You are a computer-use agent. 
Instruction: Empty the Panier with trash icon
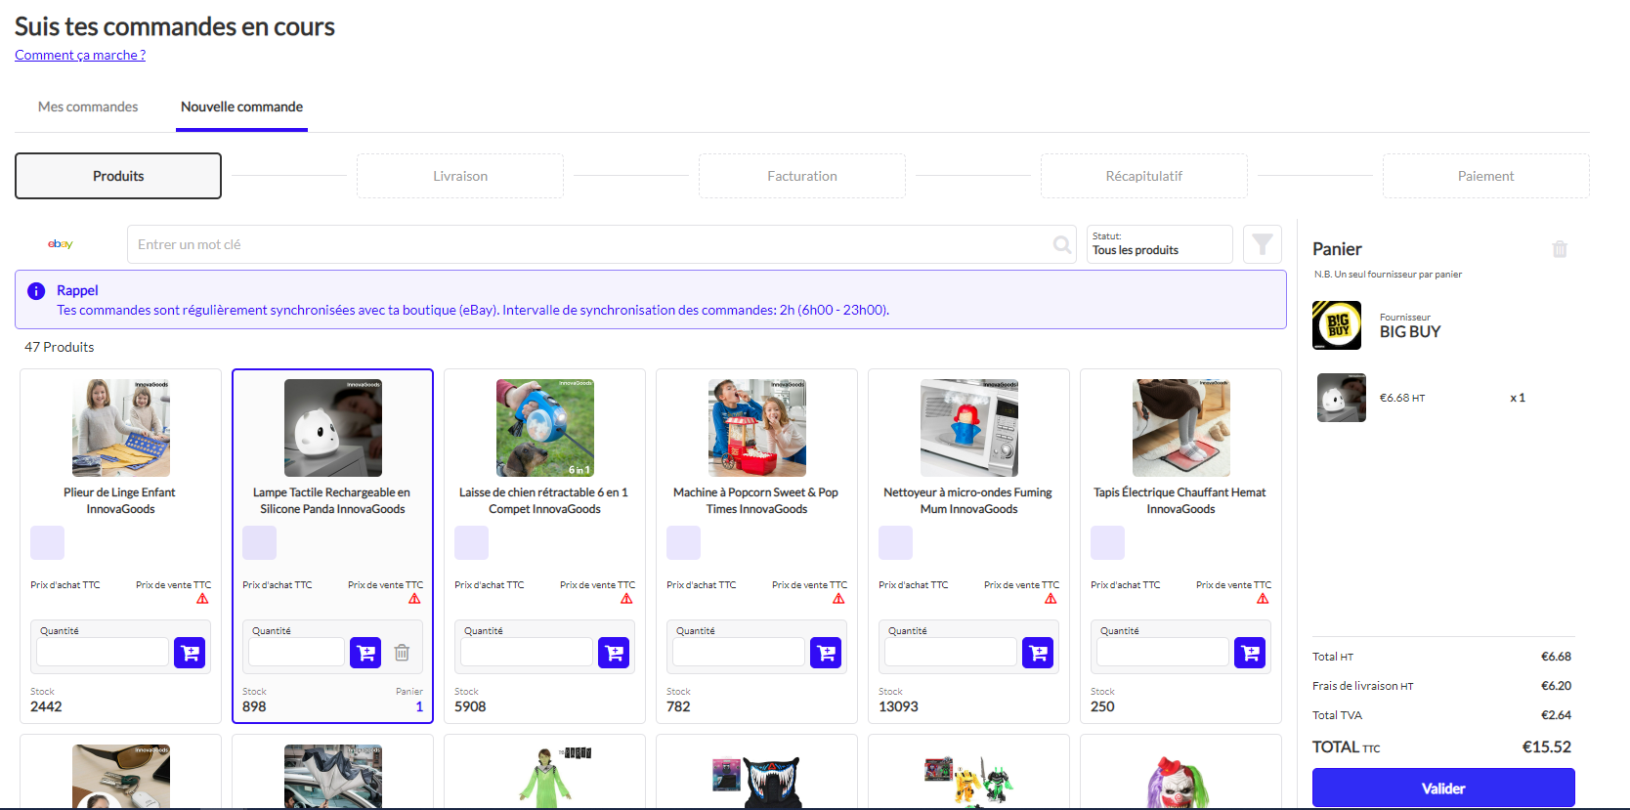[1560, 249]
